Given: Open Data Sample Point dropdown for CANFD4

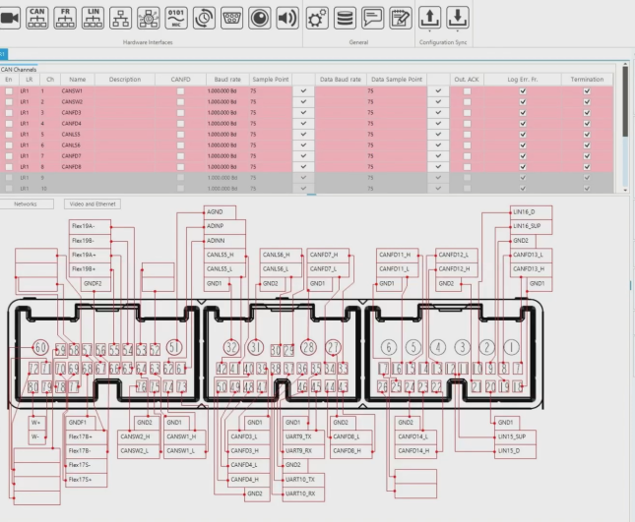Looking at the screenshot, I should 437,123.
